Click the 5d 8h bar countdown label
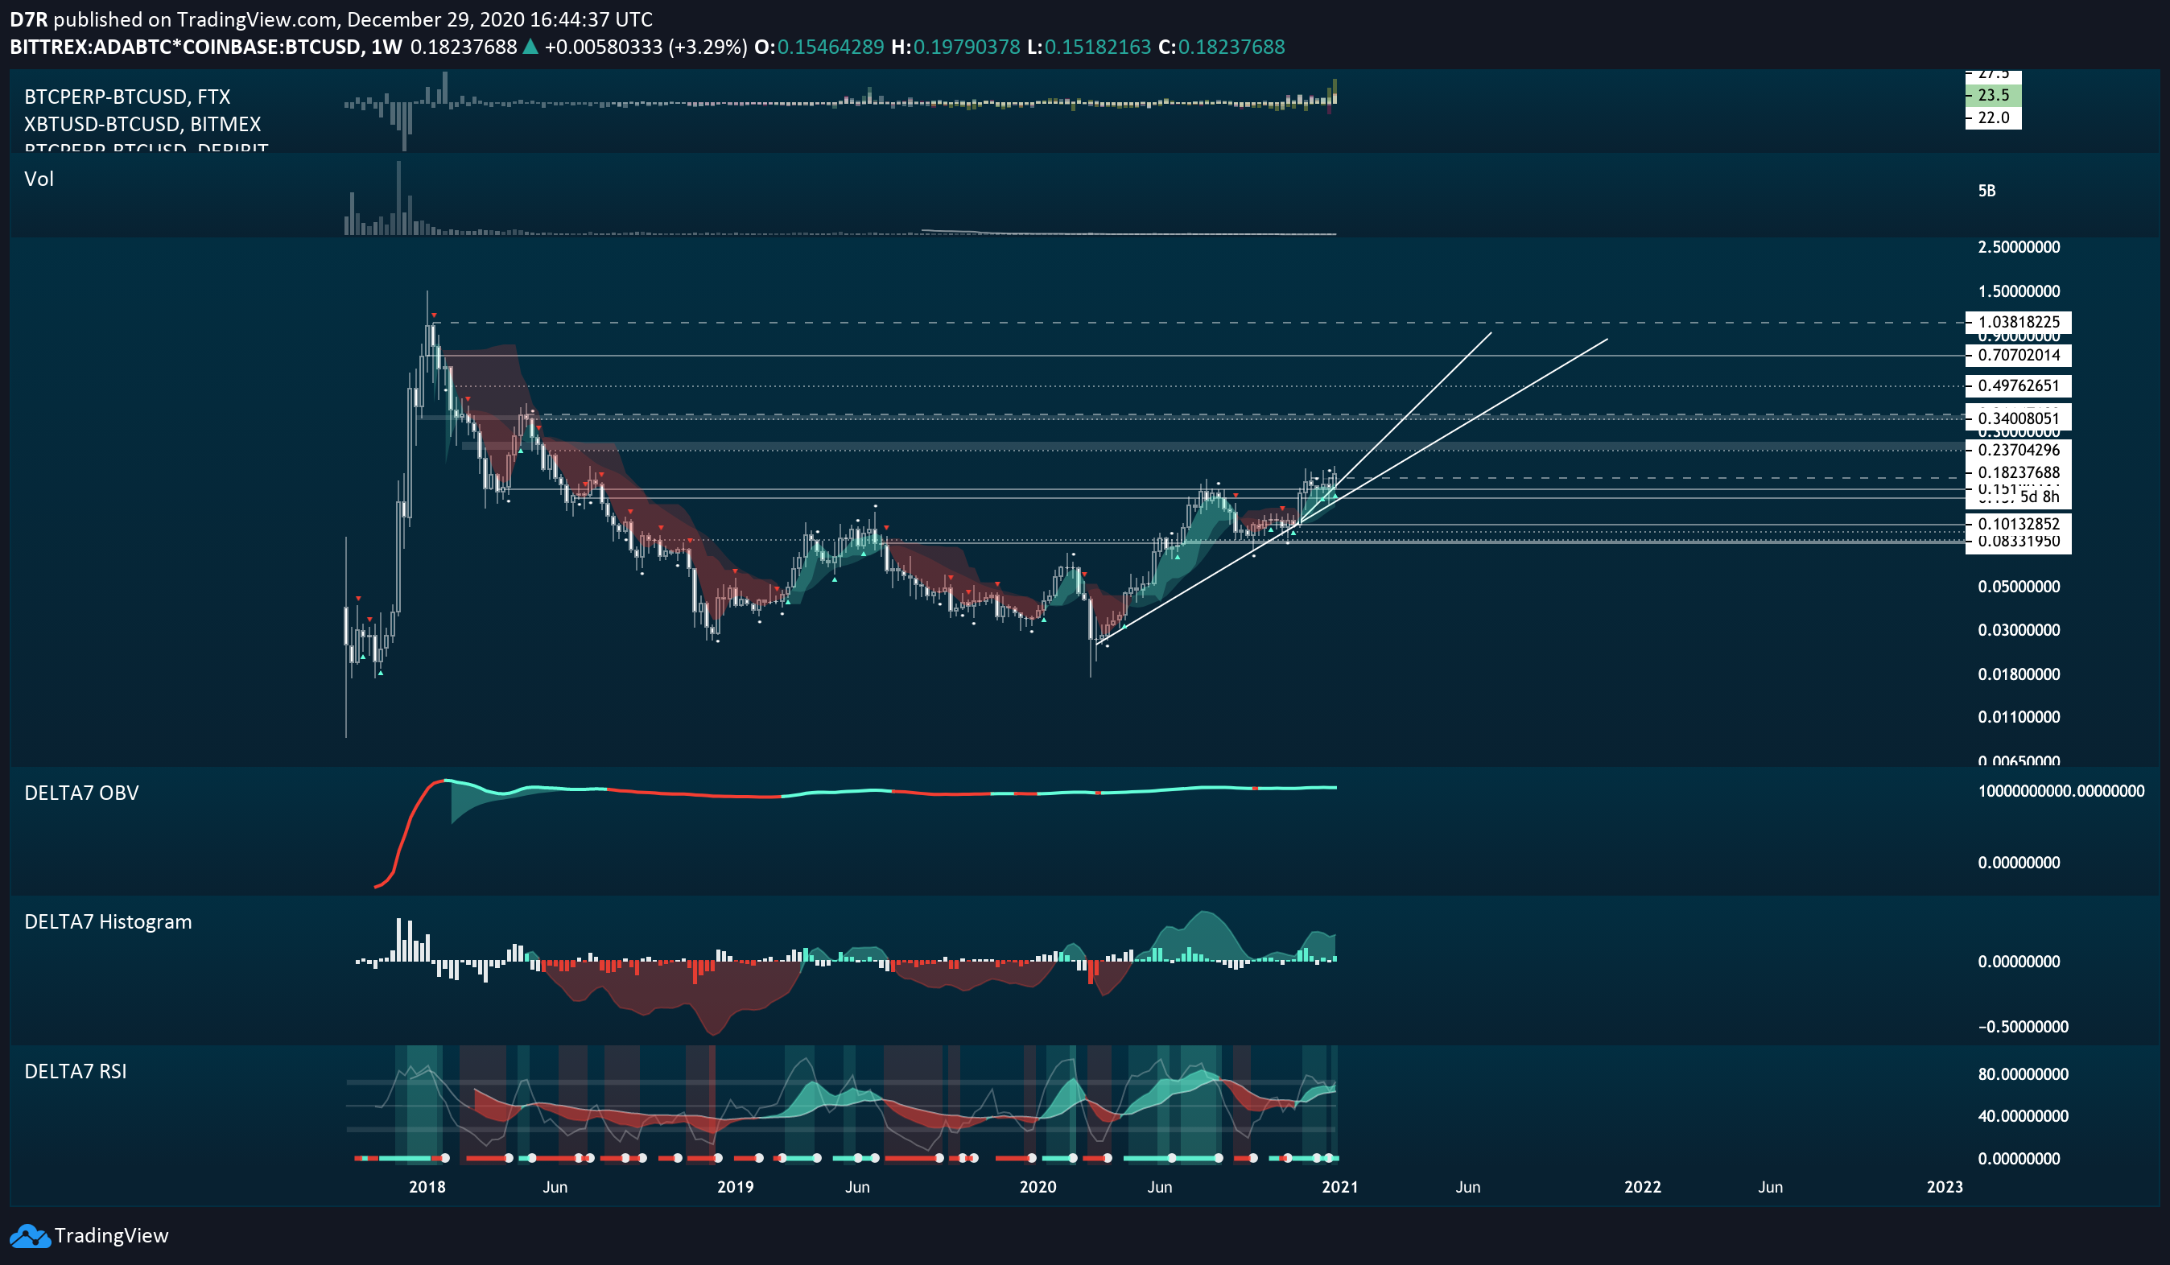 (2039, 497)
